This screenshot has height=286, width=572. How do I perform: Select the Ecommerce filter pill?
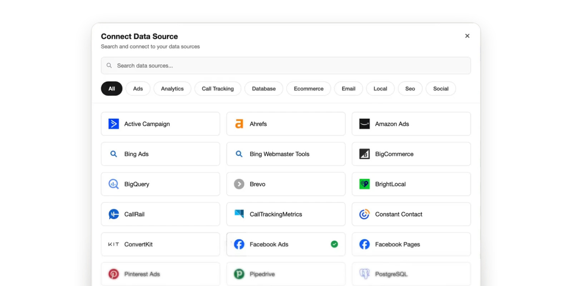(x=309, y=89)
